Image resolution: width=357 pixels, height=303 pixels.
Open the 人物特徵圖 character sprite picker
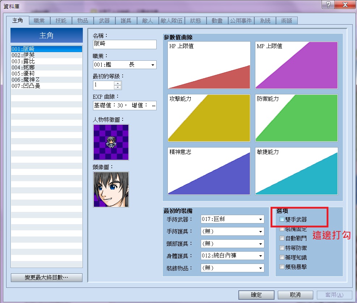111,142
